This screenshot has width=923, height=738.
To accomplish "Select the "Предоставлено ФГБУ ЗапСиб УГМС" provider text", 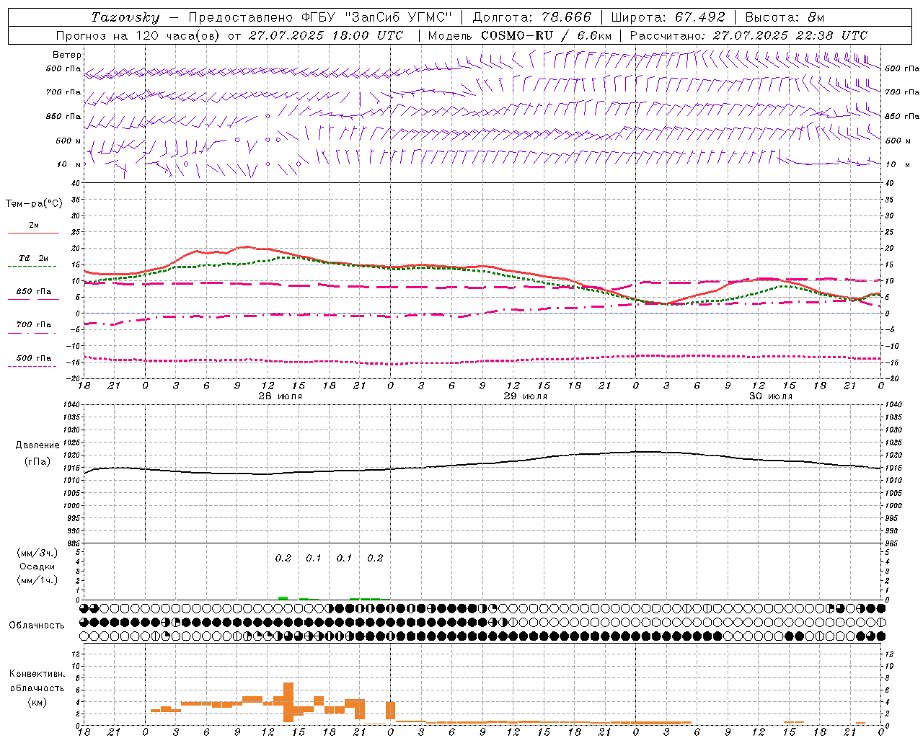I will [319, 17].
